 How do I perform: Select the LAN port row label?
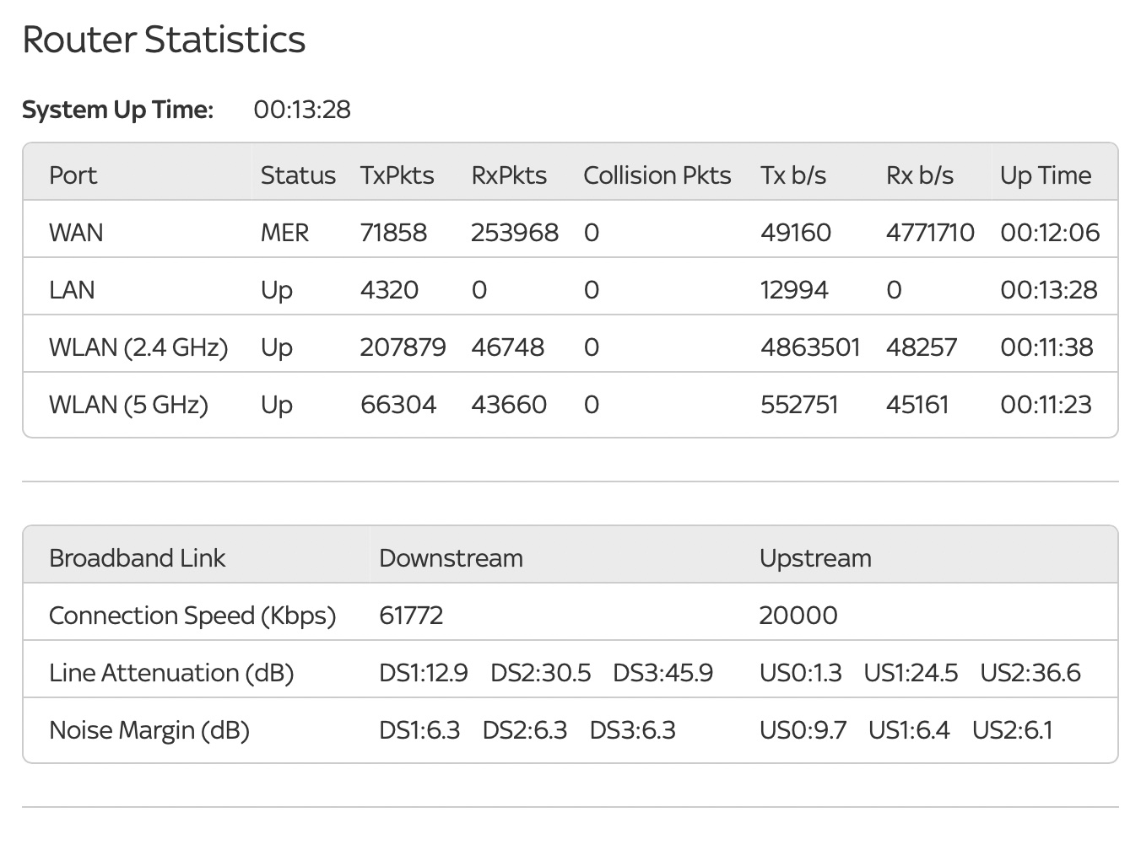click(72, 290)
